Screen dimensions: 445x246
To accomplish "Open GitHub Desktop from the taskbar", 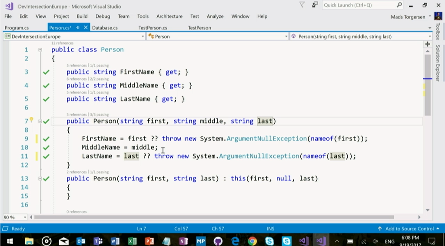I will tap(218, 241).
